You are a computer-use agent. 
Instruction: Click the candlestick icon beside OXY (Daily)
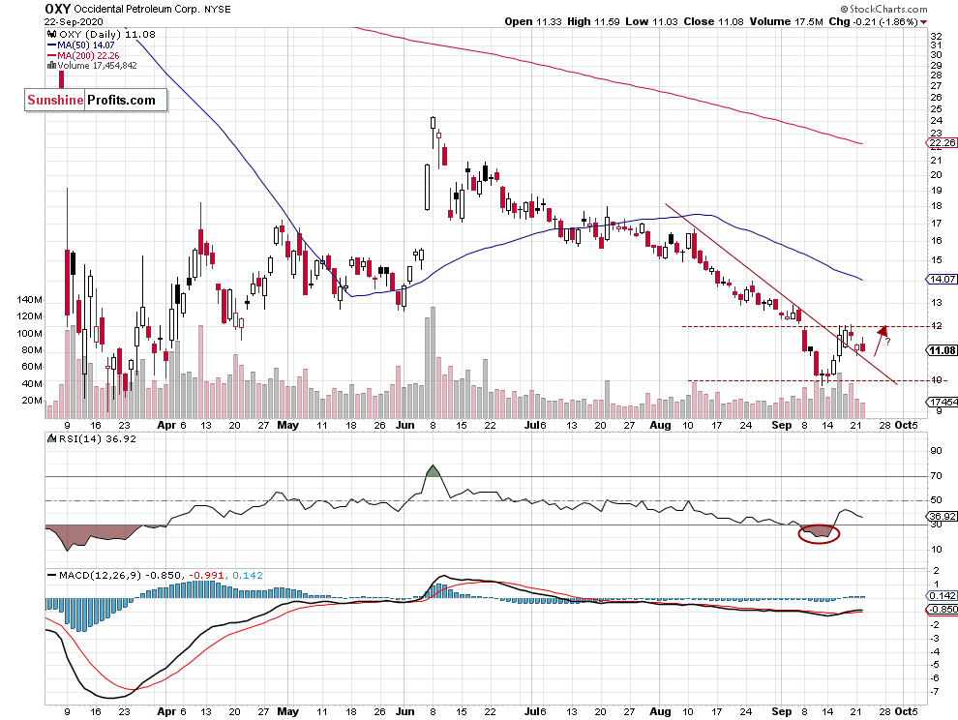[x=52, y=35]
